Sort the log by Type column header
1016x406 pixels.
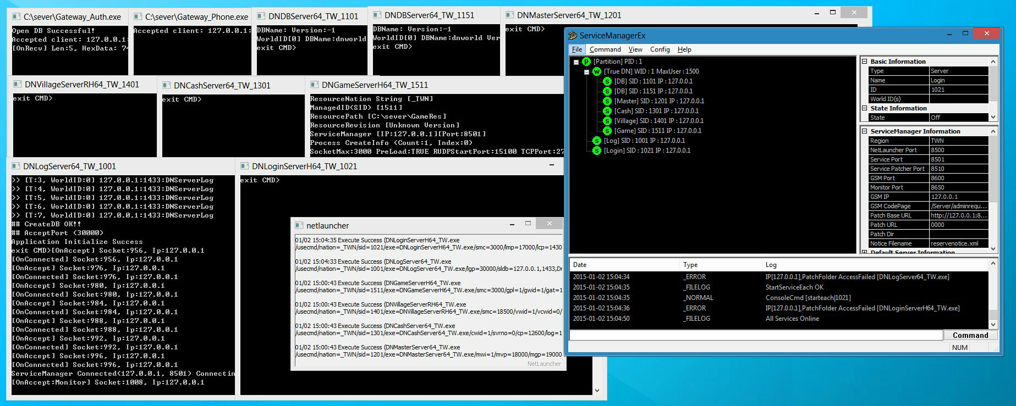pos(690,265)
